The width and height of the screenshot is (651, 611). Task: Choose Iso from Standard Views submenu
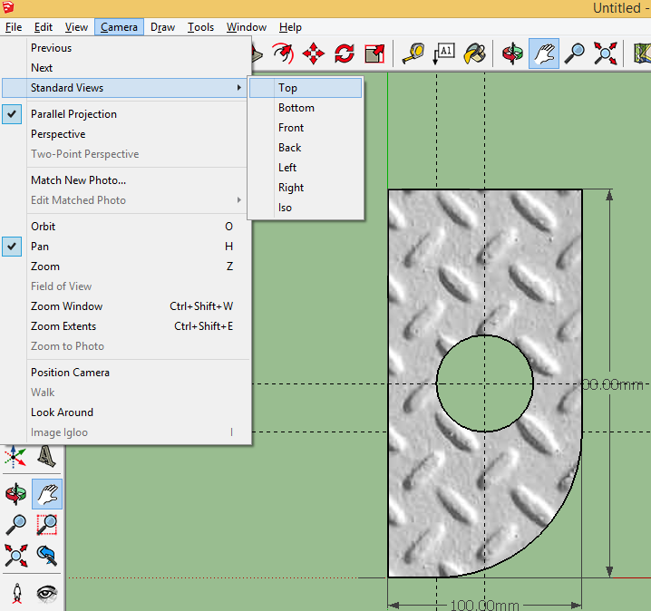[x=285, y=208]
